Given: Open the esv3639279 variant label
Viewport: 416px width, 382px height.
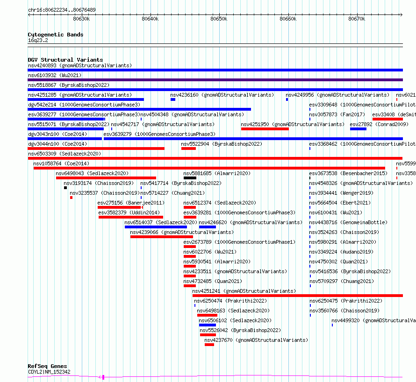Looking at the screenshot, I should tap(159, 134).
